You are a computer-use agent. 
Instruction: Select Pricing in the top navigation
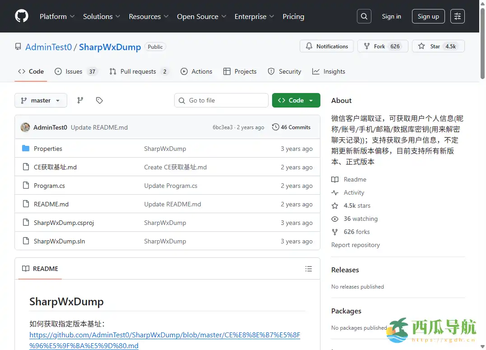(293, 16)
